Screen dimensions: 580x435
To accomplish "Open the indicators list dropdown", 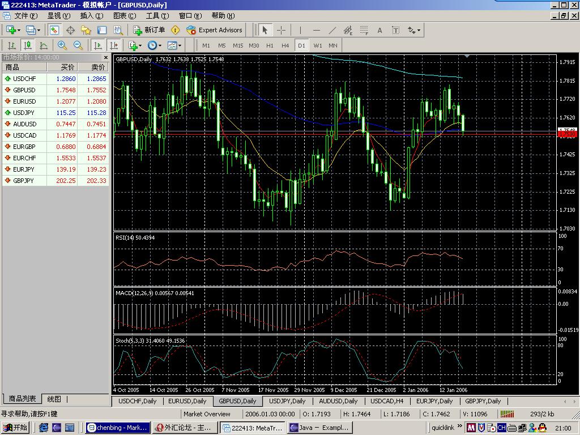I will pyautogui.click(x=135, y=45).
